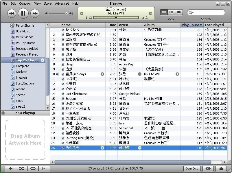
Task: Uncheck the Sleep song checkbox
Action: pyautogui.click(x=63, y=64)
